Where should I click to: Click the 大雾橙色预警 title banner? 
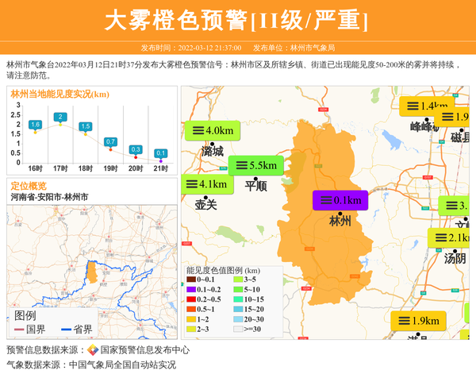tap(237, 20)
